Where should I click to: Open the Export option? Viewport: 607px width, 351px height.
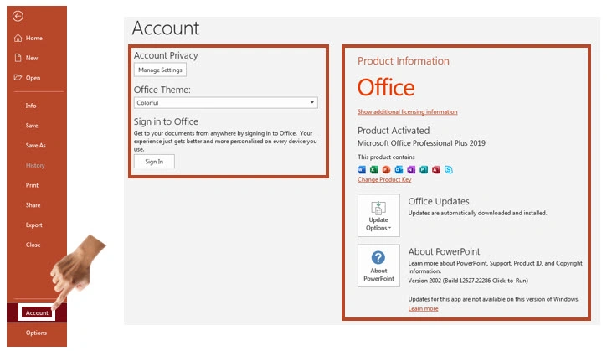coord(33,225)
